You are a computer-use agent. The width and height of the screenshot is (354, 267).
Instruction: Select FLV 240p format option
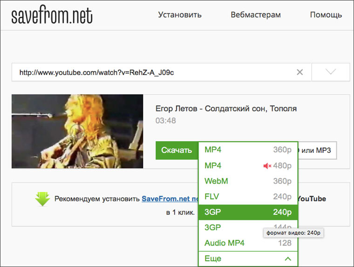[248, 197]
